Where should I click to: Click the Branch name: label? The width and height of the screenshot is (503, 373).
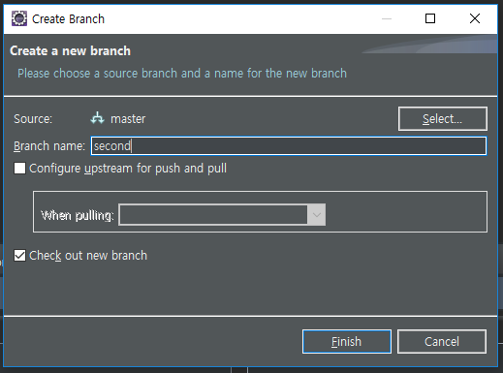tap(49, 146)
